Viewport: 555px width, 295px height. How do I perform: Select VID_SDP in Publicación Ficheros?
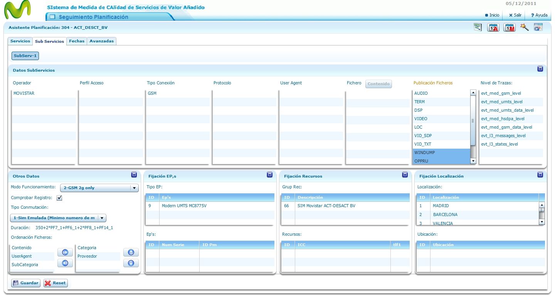[x=442, y=136]
